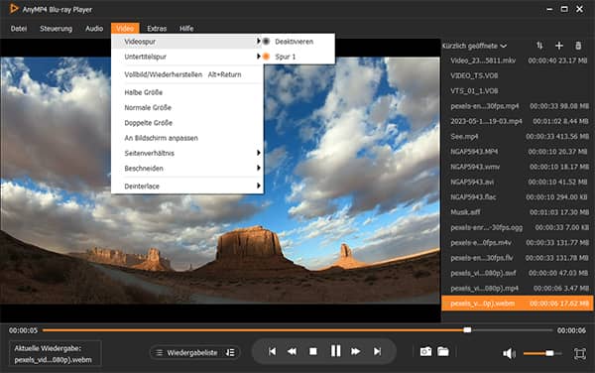Click the total duration 00:00:06
Viewport: 595px width, 373px height.
pyautogui.click(x=571, y=330)
